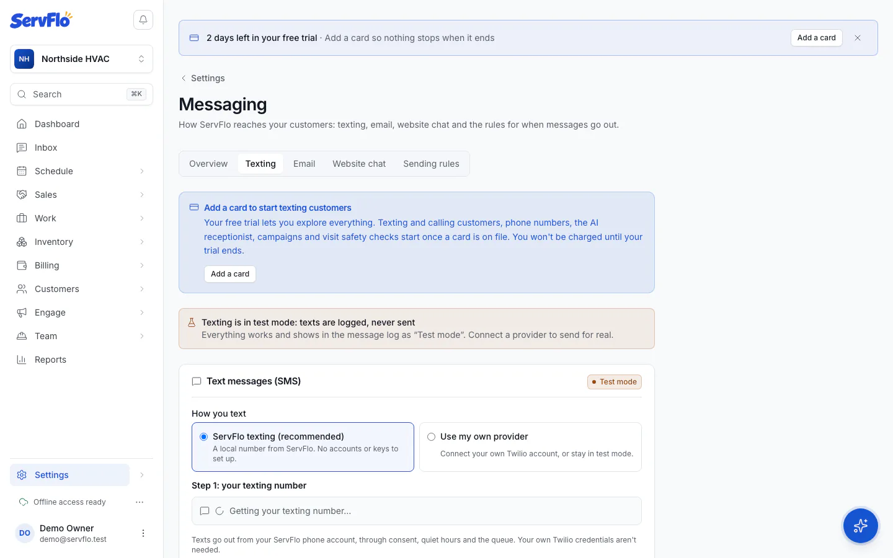This screenshot has width=893, height=558.
Task: Expand Billing submenu chevron
Action: click(142, 265)
